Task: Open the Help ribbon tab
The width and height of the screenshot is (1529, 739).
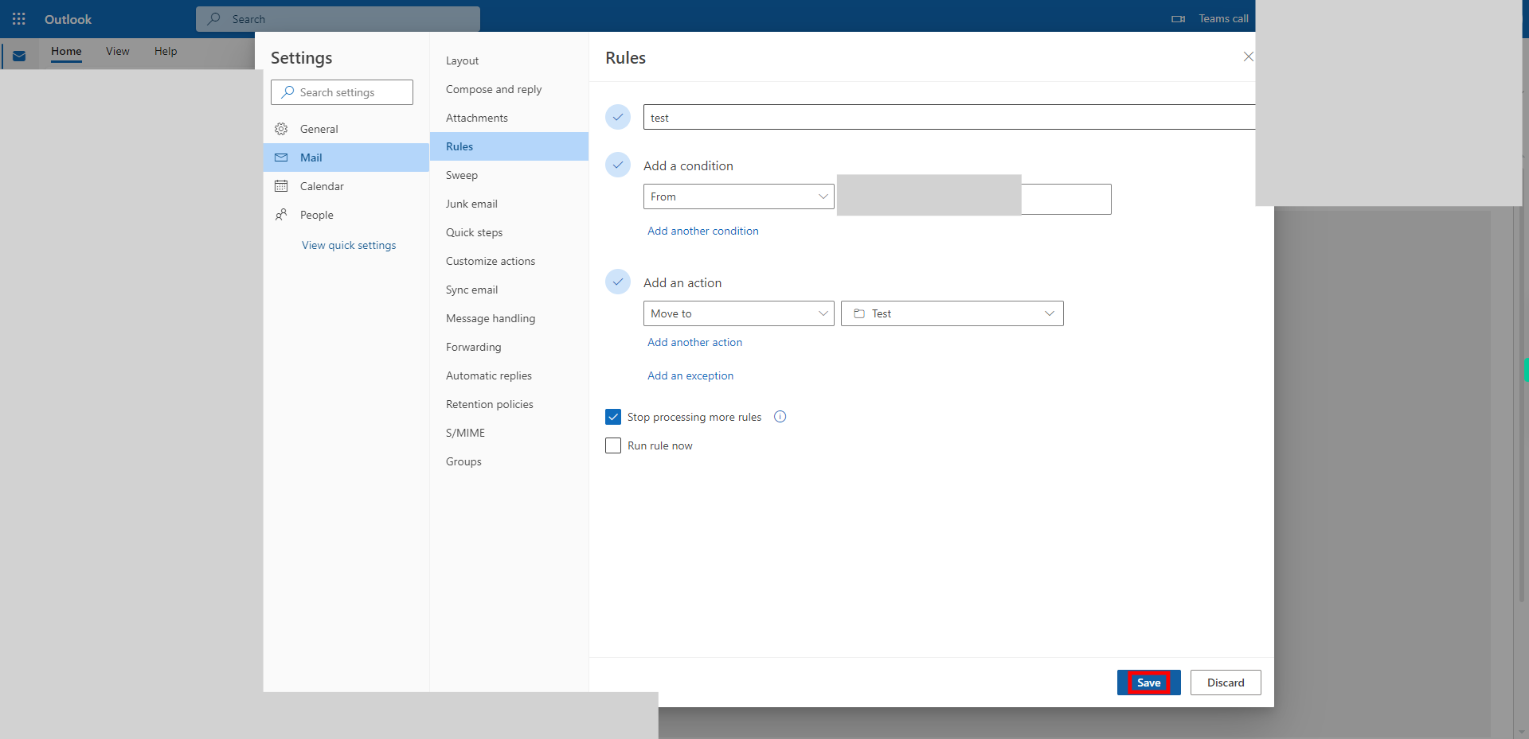Action: pos(166,51)
